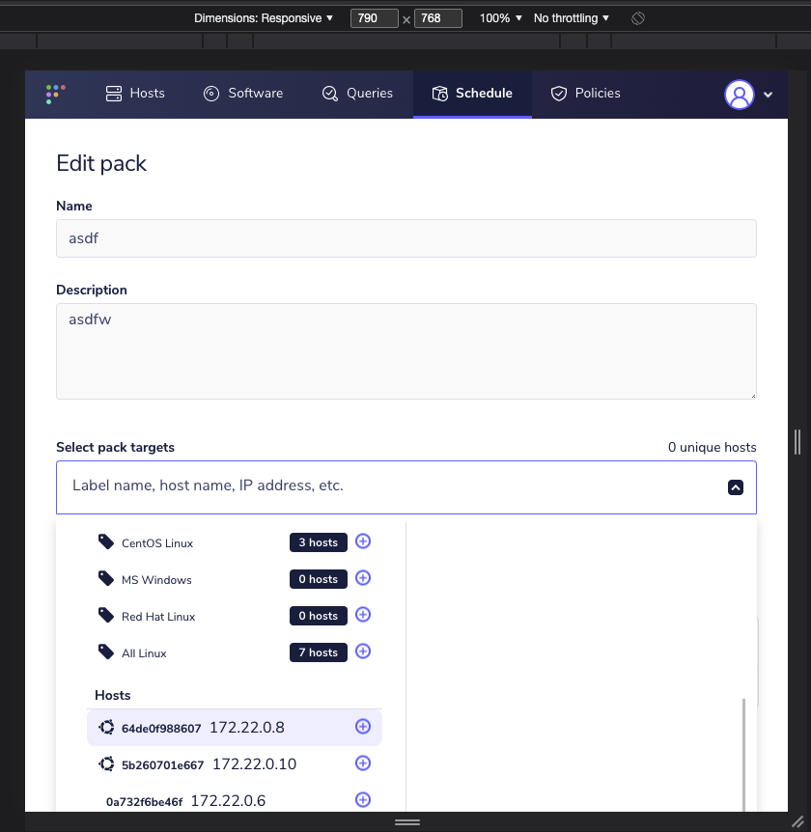Open the Policies tab
This screenshot has height=832, width=811.
(585, 94)
